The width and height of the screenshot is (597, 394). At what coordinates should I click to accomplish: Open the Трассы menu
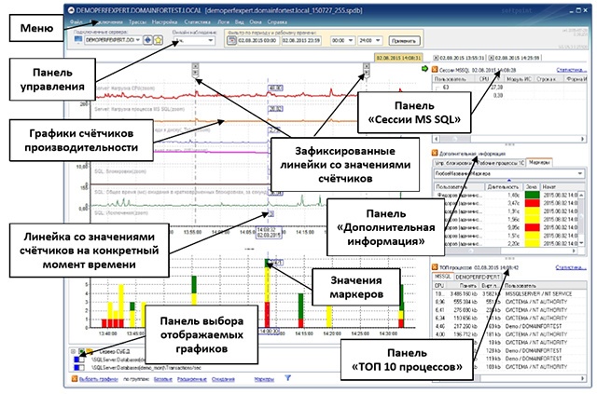pyautogui.click(x=137, y=22)
